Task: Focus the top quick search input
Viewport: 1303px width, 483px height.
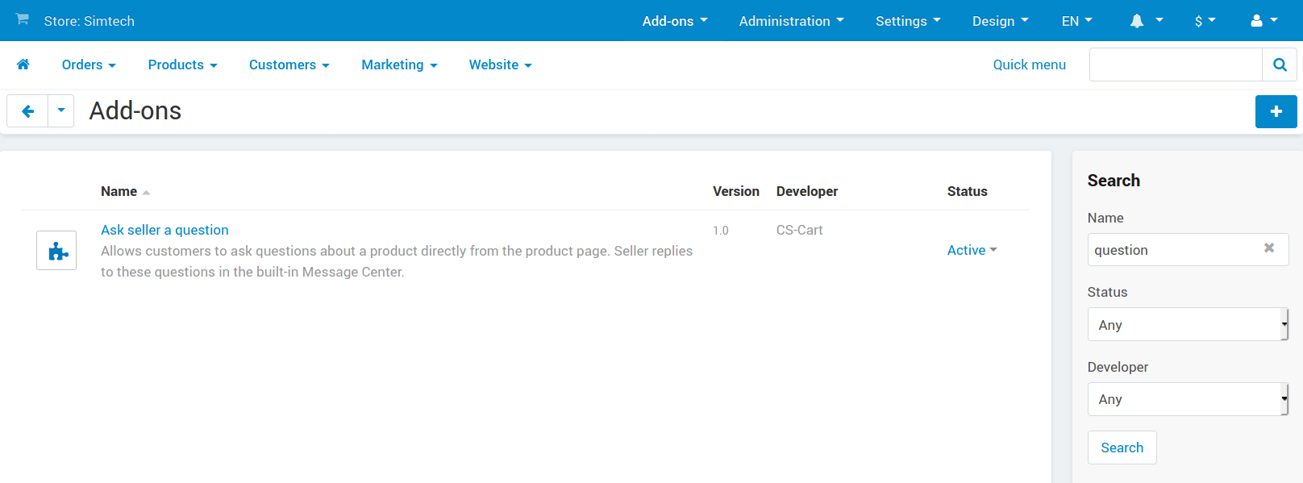Action: pos(1175,65)
